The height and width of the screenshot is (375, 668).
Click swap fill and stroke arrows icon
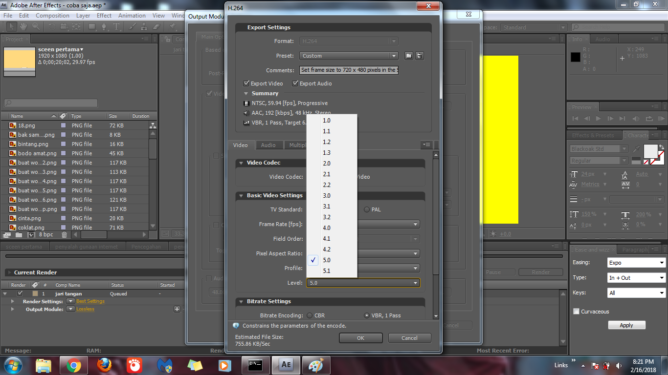pos(662,147)
